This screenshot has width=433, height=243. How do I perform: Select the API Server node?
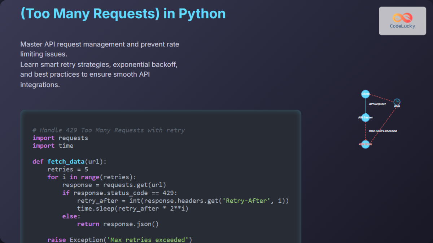(365, 117)
